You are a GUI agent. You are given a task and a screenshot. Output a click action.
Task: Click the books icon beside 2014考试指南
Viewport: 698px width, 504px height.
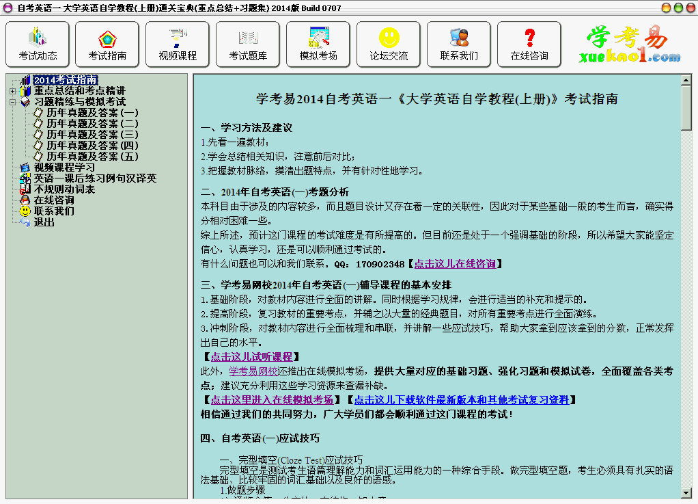click(25, 80)
